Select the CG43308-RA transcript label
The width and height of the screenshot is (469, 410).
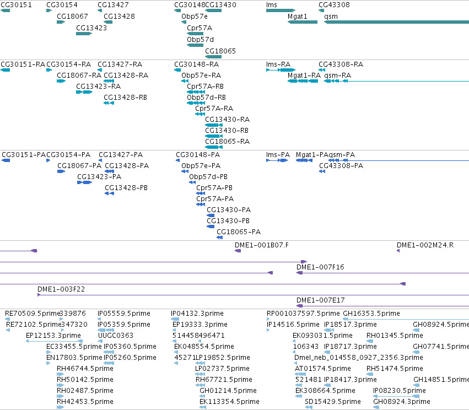341,64
